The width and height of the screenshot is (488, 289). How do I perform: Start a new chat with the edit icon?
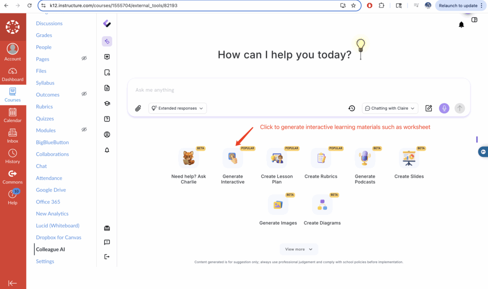(x=428, y=108)
